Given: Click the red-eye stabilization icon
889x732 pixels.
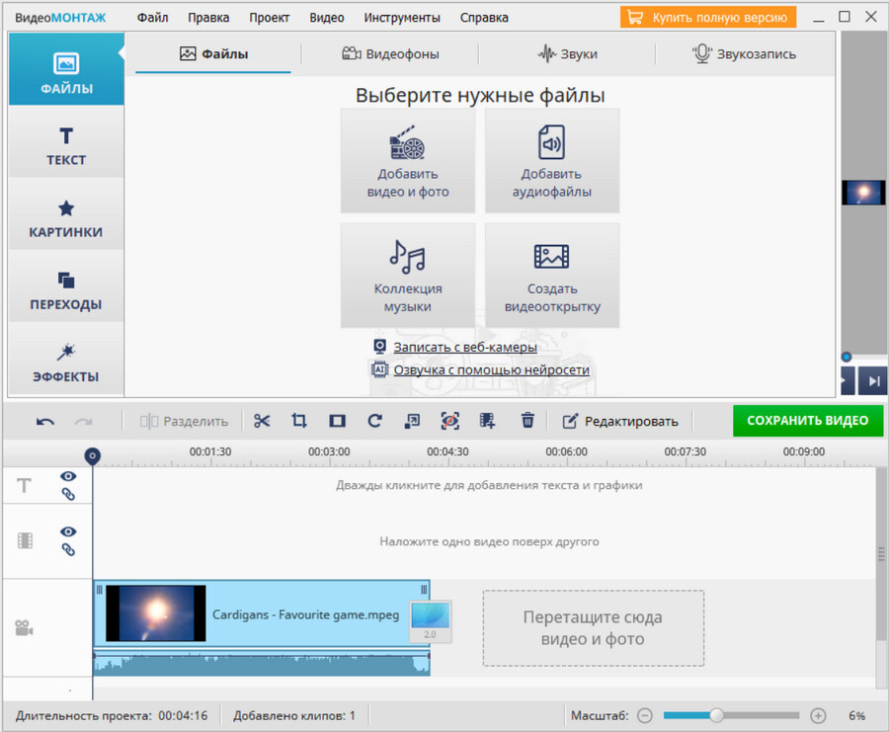Looking at the screenshot, I should [x=450, y=421].
